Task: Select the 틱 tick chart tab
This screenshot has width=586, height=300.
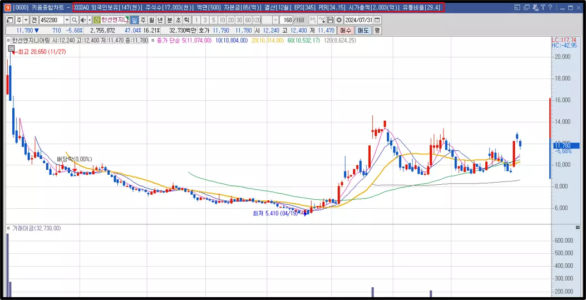Action: click(x=186, y=20)
